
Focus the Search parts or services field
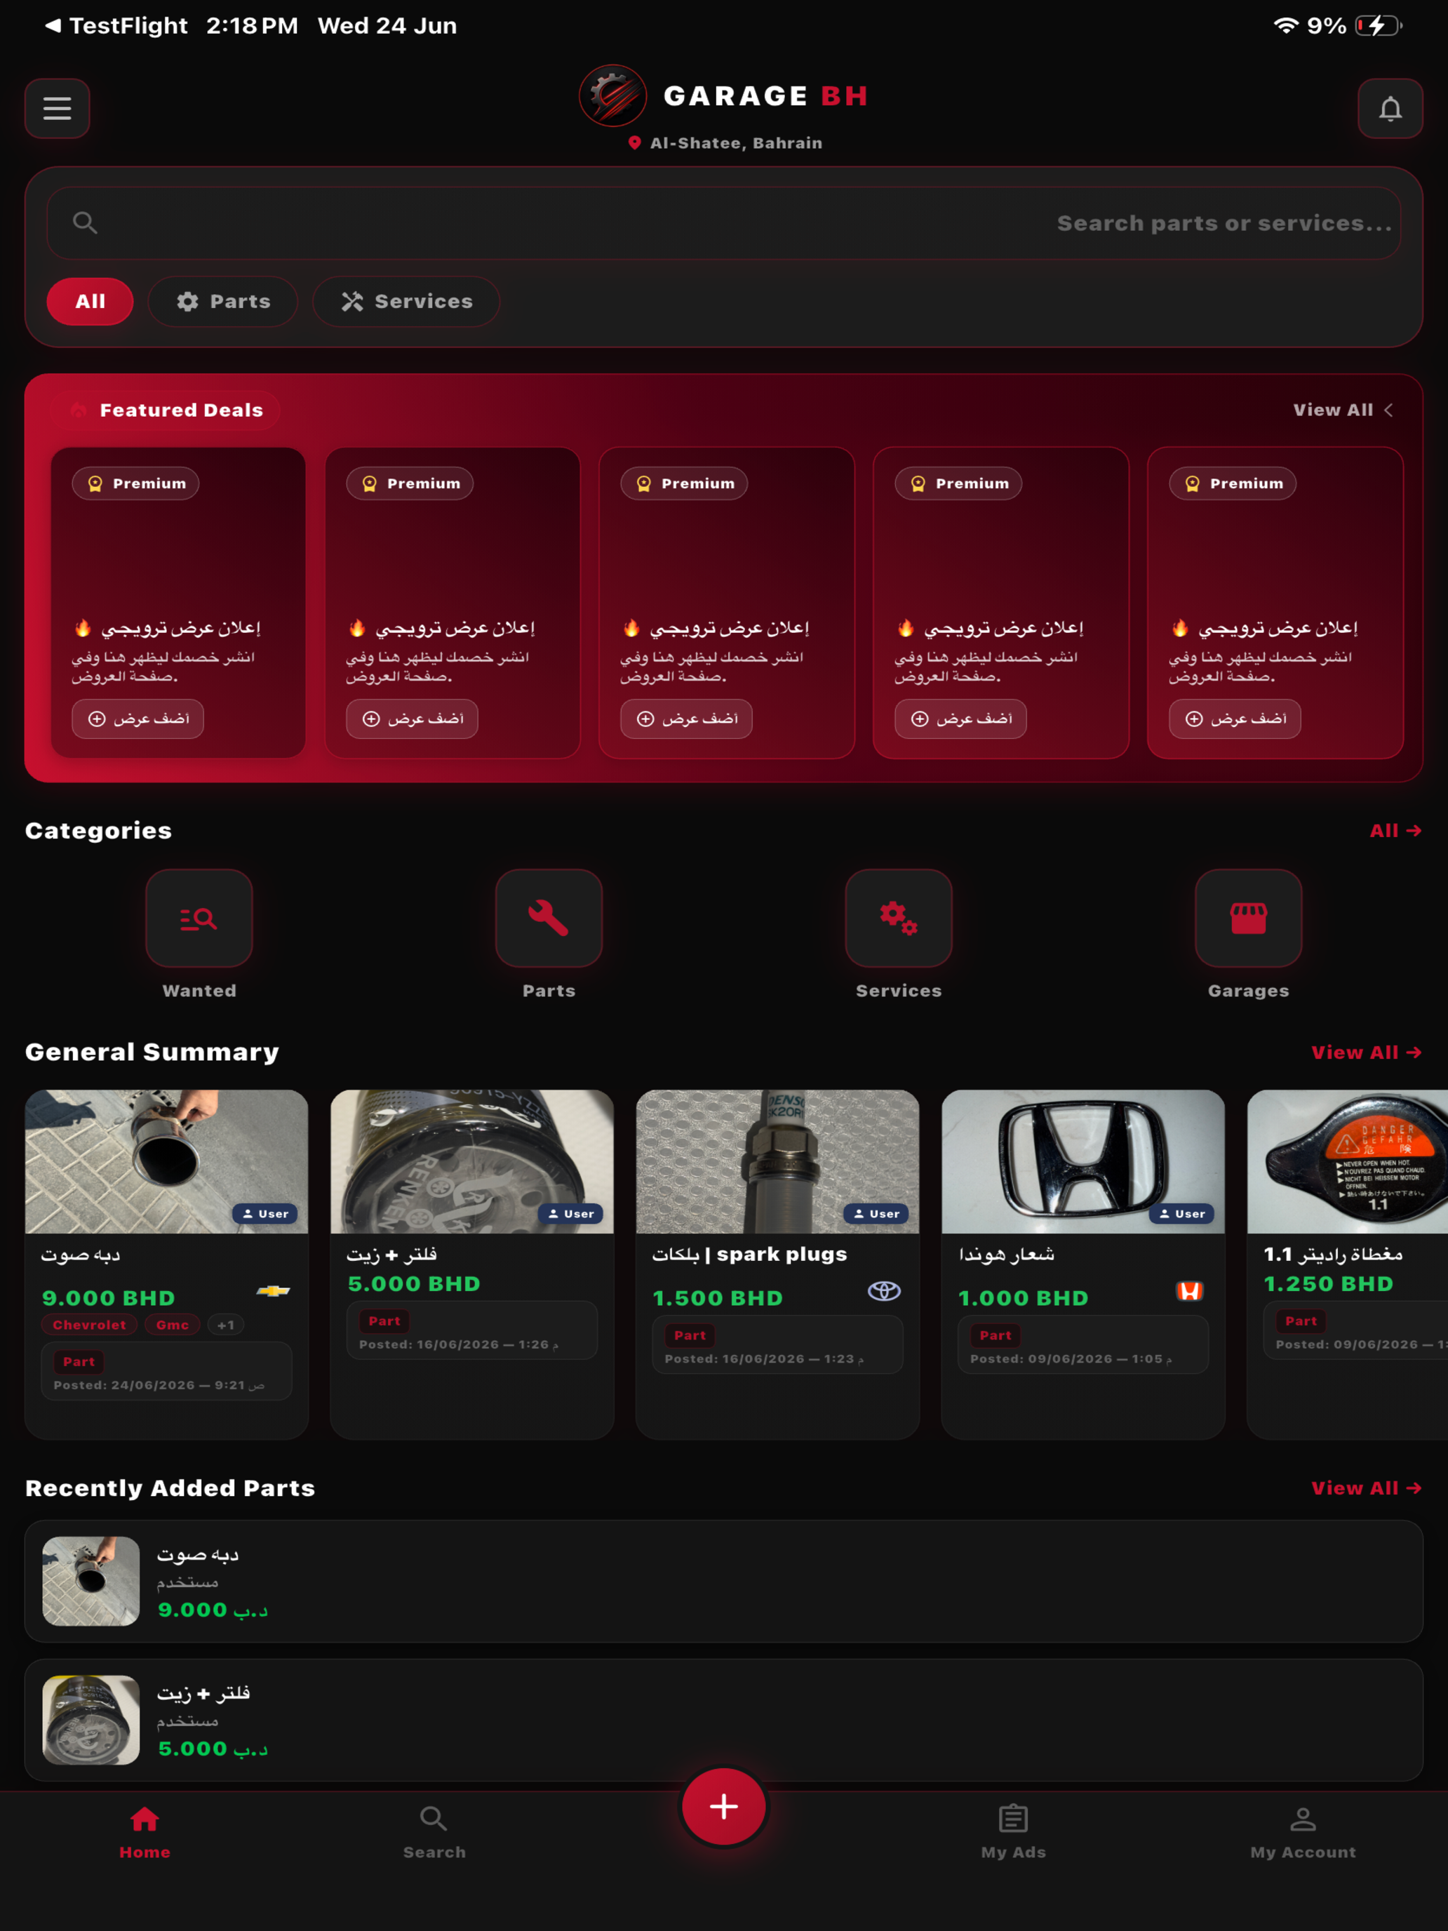coord(723,222)
